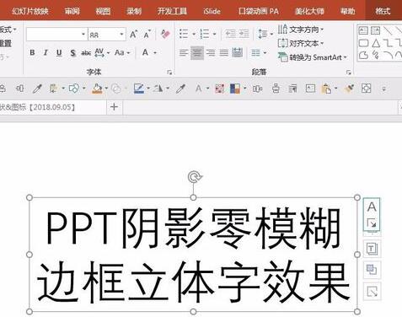
Task: Click the floating overlapping squares icon
Action: pyautogui.click(x=372, y=270)
